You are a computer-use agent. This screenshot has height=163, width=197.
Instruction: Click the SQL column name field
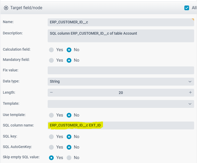tap(121, 125)
